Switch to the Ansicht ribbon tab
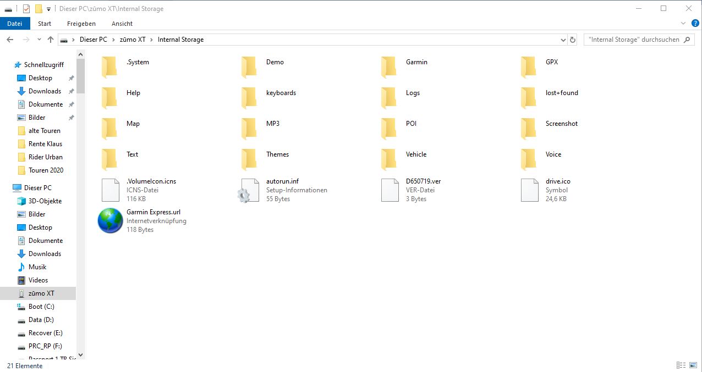The height and width of the screenshot is (372, 702). coord(122,24)
